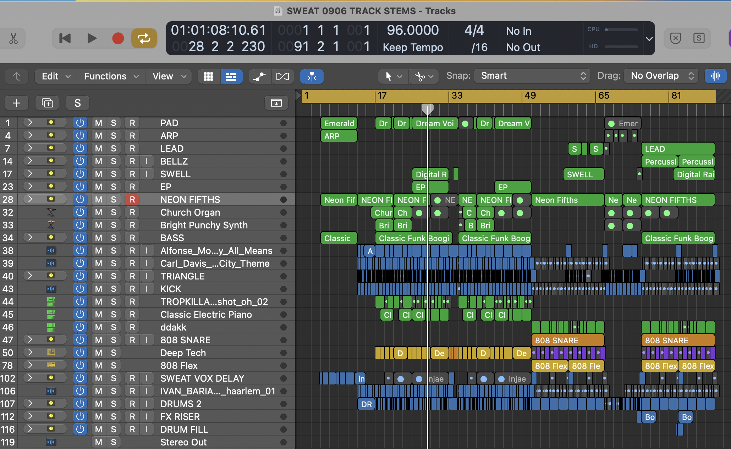Select the LEAD region near bar 81
Screen dimensions: 731x449
coord(678,149)
